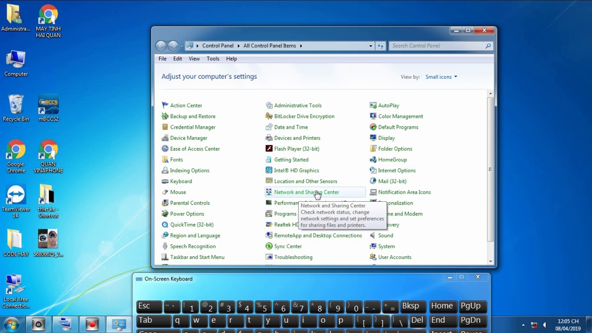Open the File menu
This screenshot has height=333, width=592.
click(x=162, y=59)
